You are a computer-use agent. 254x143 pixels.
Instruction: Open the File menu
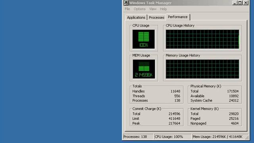click(127, 9)
